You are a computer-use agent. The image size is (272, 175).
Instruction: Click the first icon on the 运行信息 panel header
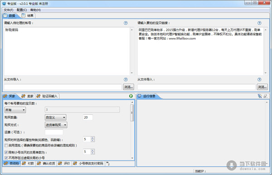click(260, 96)
